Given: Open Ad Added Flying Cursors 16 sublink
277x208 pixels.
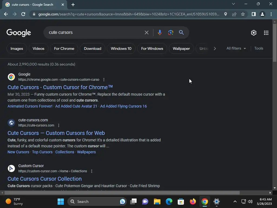Looking at the screenshot, I should pos(123,106).
